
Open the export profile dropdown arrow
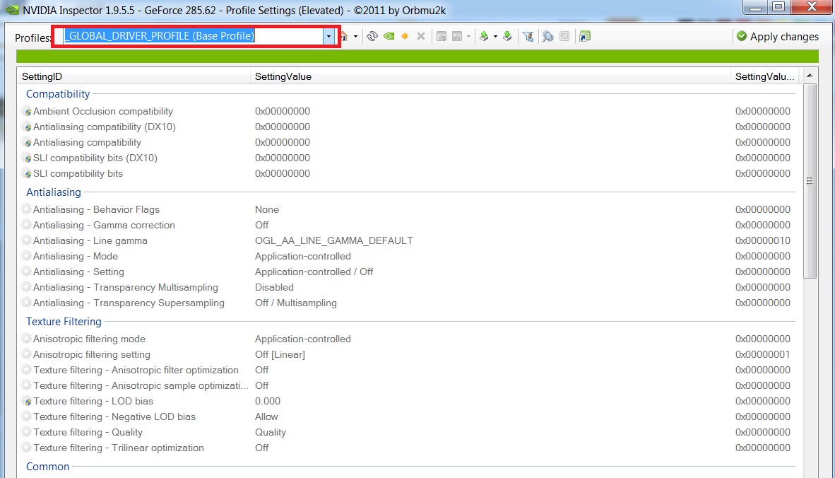tap(495, 37)
